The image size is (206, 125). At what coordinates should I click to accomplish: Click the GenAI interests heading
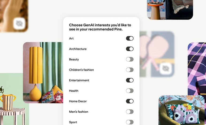click(100, 27)
